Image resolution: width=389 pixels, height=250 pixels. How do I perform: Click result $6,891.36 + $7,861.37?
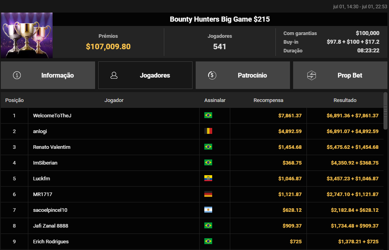352,116
